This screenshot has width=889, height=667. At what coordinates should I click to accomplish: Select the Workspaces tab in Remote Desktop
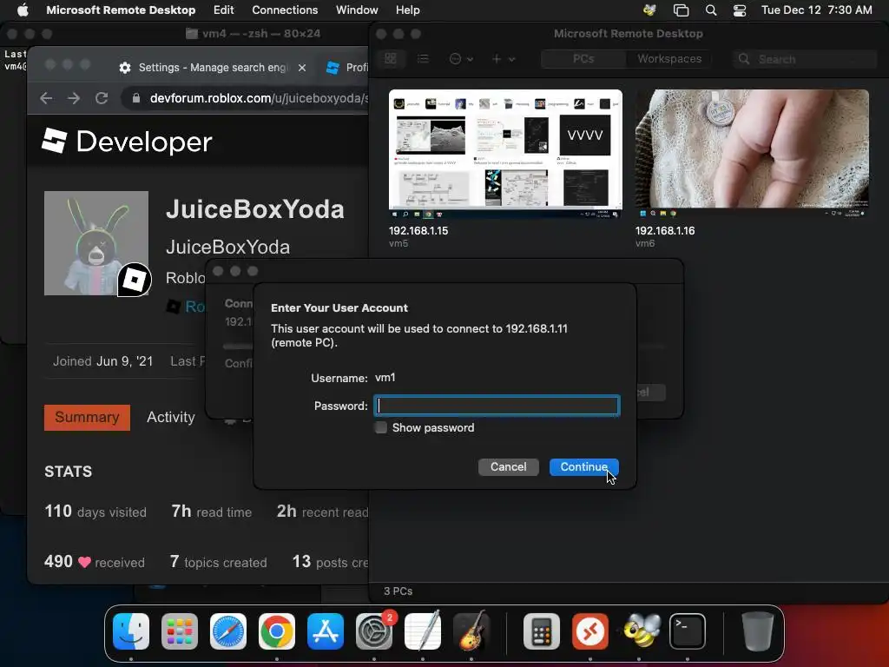pyautogui.click(x=669, y=58)
